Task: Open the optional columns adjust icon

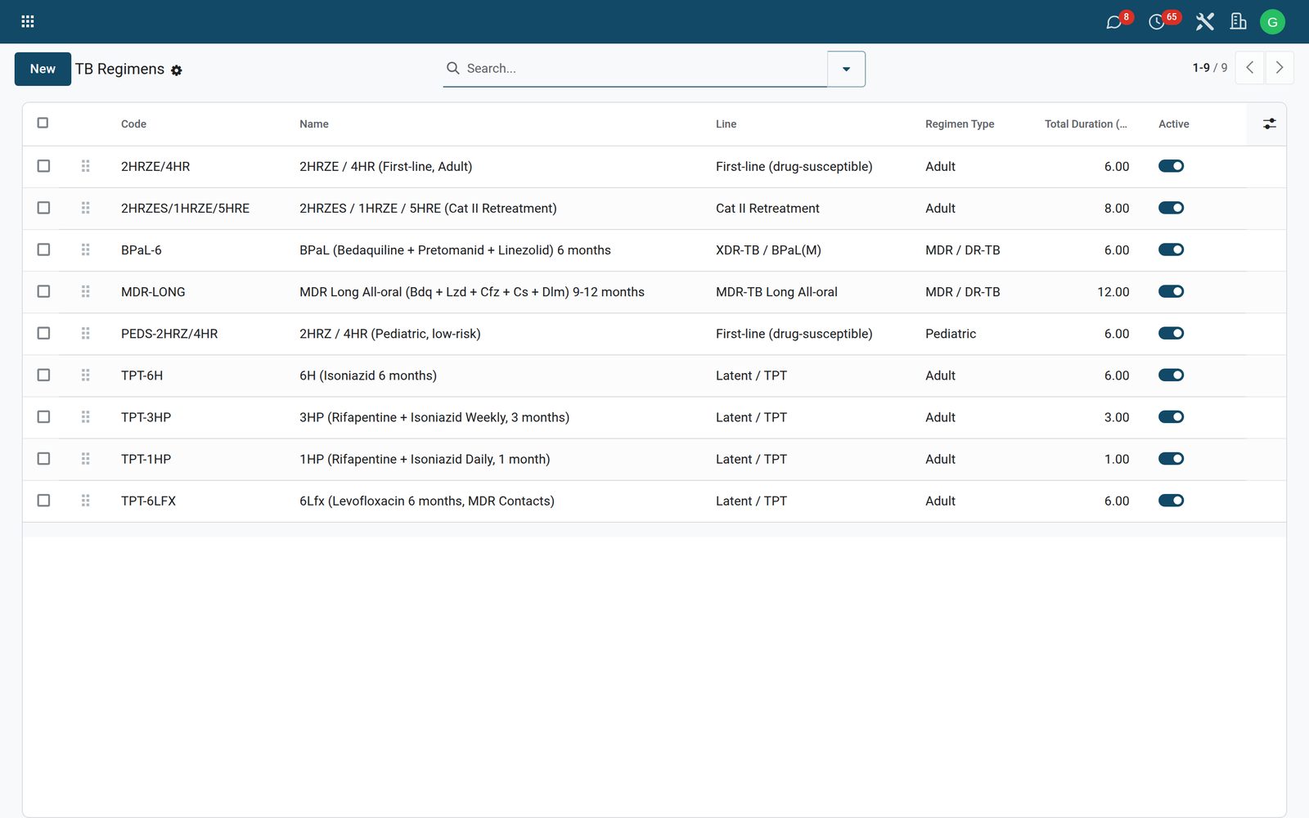Action: click(1269, 124)
